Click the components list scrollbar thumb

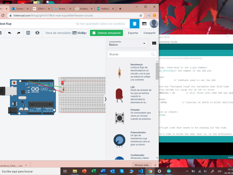(x=157, y=71)
